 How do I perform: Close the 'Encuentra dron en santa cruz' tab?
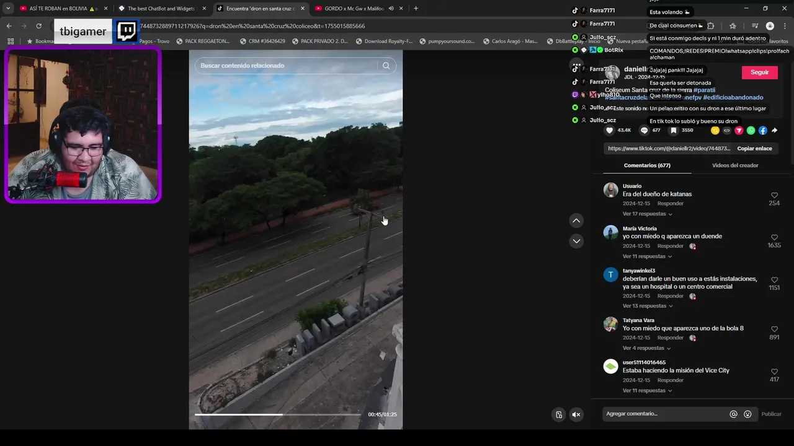coord(303,9)
